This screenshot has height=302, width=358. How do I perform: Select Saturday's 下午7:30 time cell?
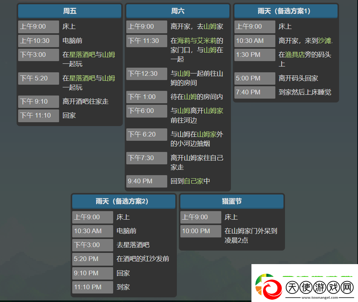pos(147,158)
